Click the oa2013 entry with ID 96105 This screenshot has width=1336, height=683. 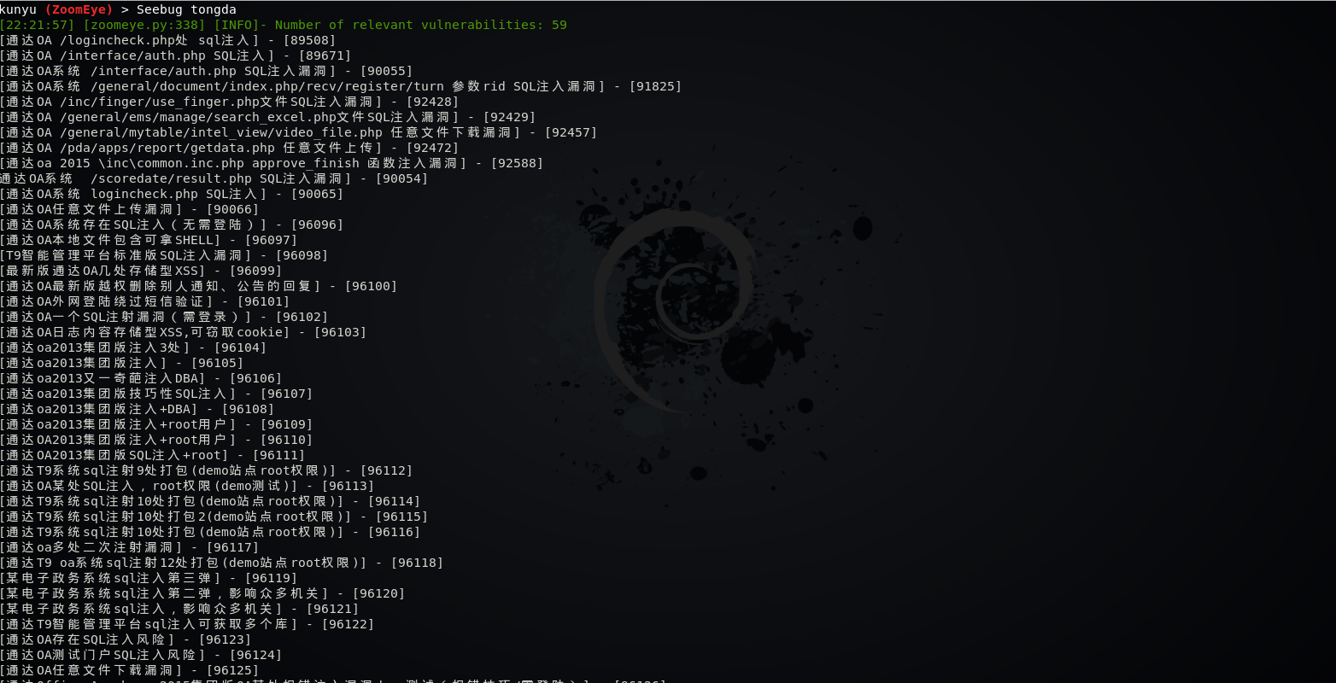click(122, 363)
